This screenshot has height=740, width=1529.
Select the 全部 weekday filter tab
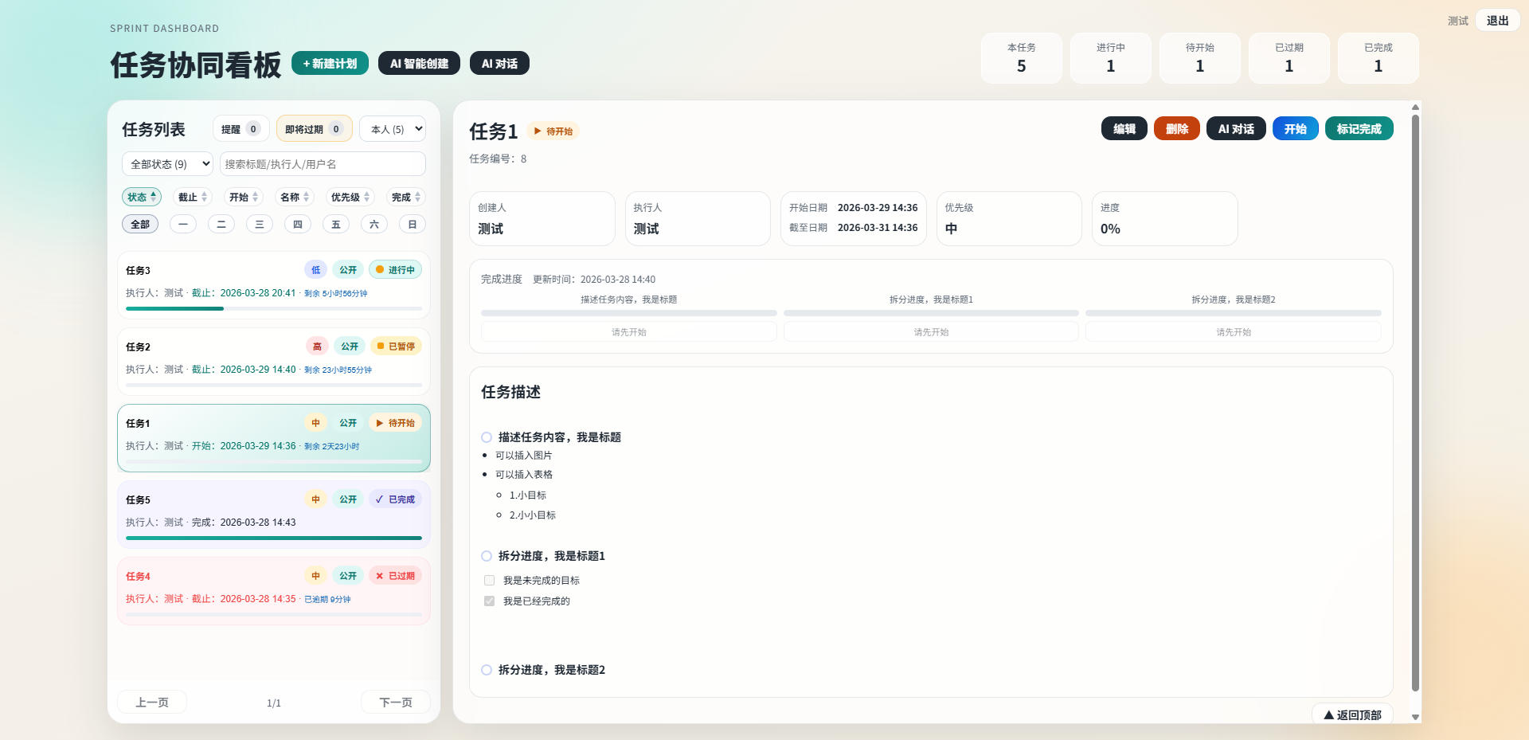click(x=140, y=225)
